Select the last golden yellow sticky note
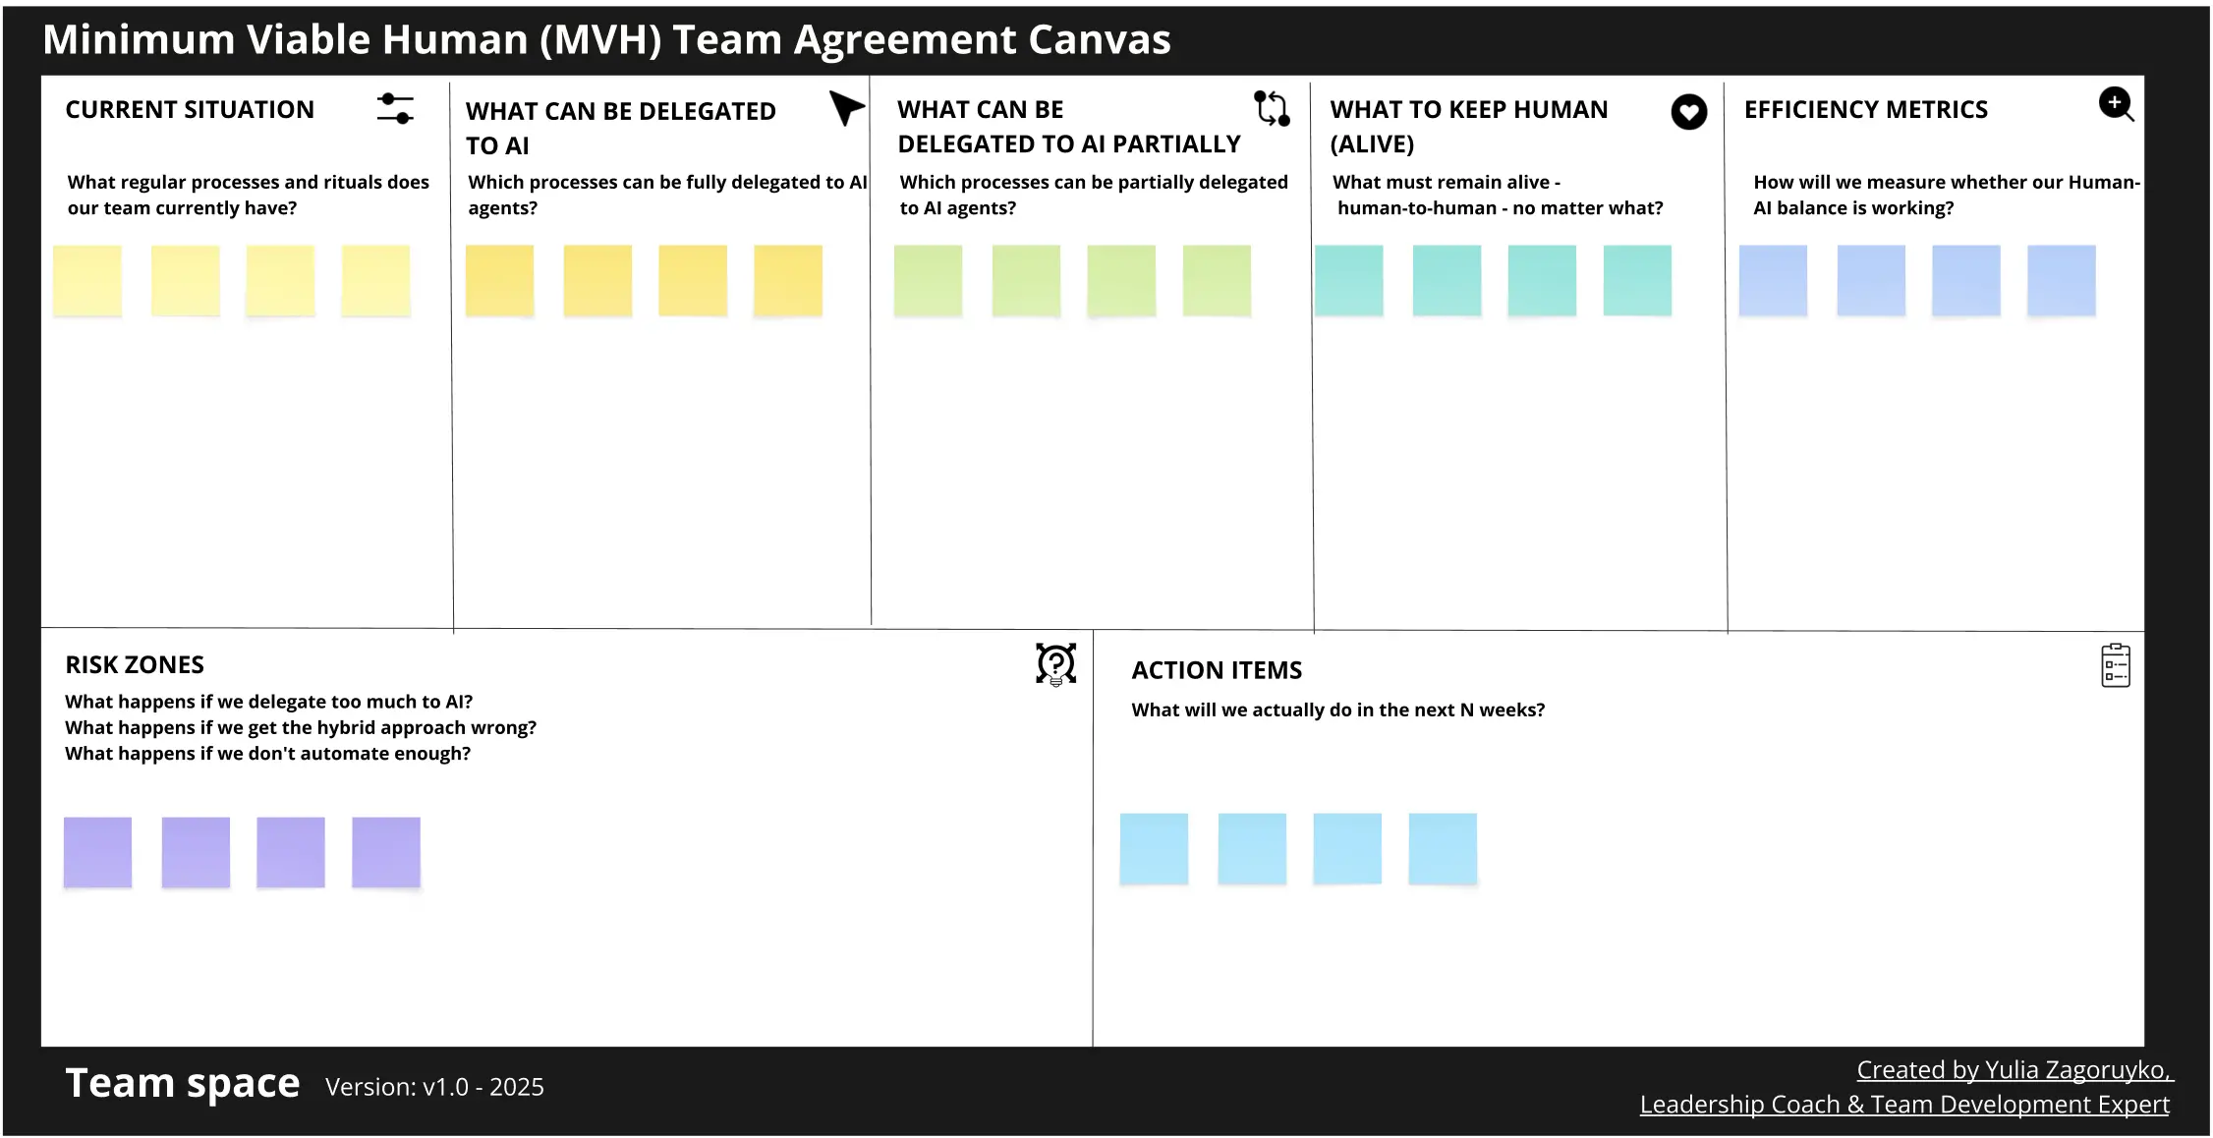Screen dimensions: 2213x1138 tap(788, 281)
